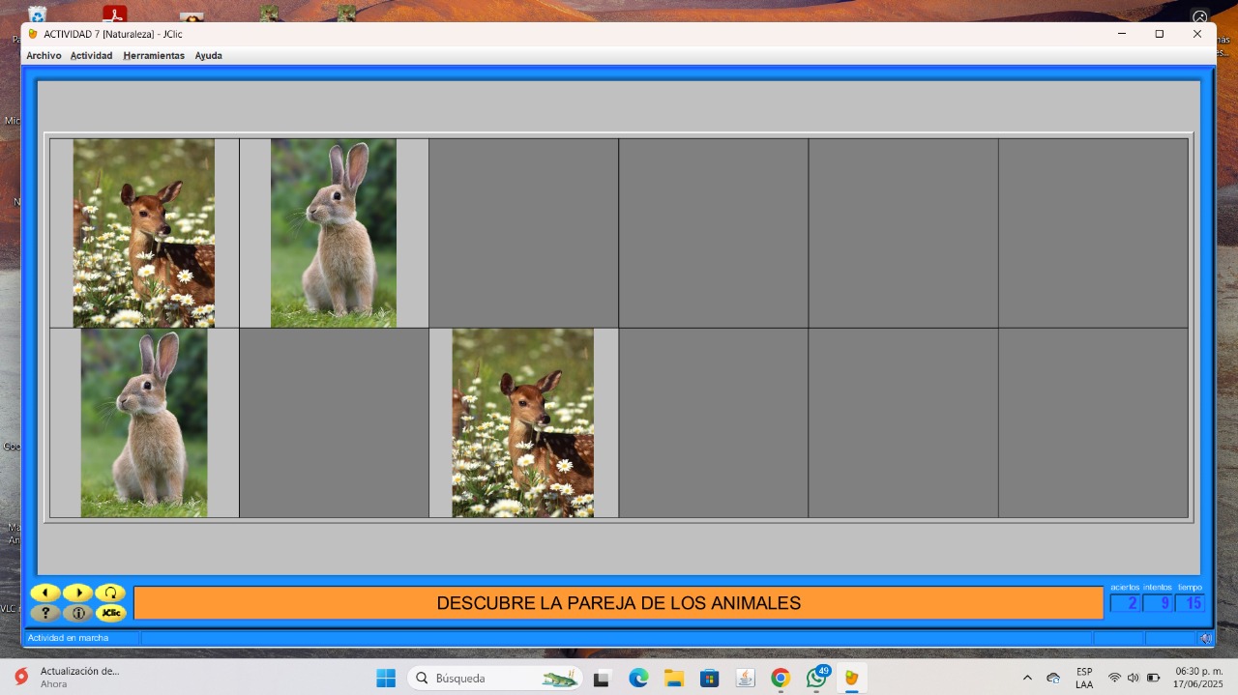
Task: Click the rabbit card in the top row
Action: click(334, 233)
